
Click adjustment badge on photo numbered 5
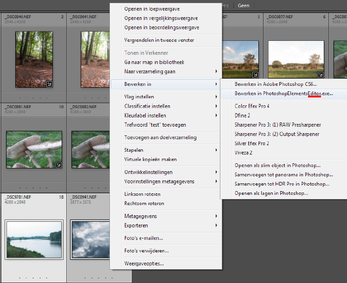point(255,75)
